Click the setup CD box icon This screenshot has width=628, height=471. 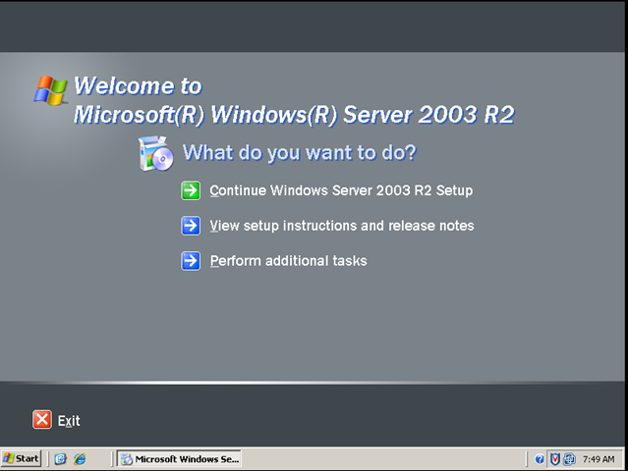155,154
